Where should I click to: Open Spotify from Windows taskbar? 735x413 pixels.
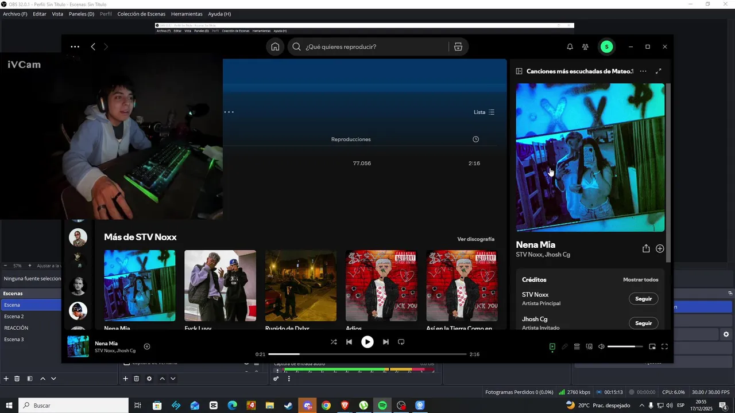tap(382, 406)
